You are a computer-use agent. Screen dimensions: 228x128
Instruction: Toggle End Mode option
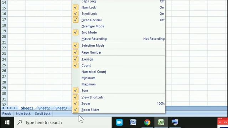[119, 32]
